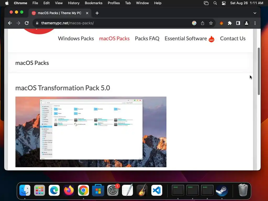This screenshot has width=268, height=201.
Task: Click the page vertical scrollbar thumb
Action: tap(259, 71)
